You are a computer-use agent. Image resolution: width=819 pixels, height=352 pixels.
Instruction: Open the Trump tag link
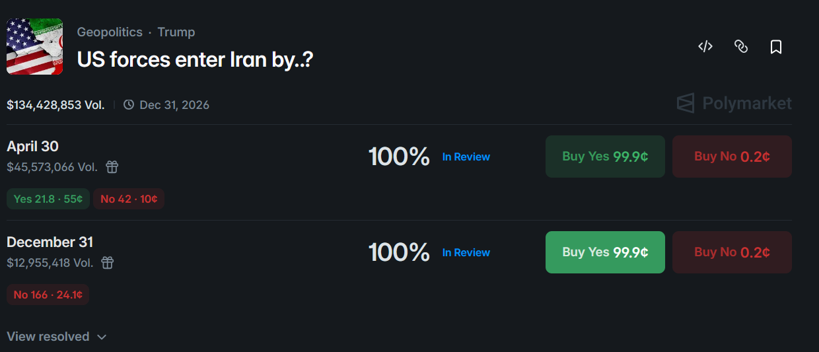(x=176, y=32)
